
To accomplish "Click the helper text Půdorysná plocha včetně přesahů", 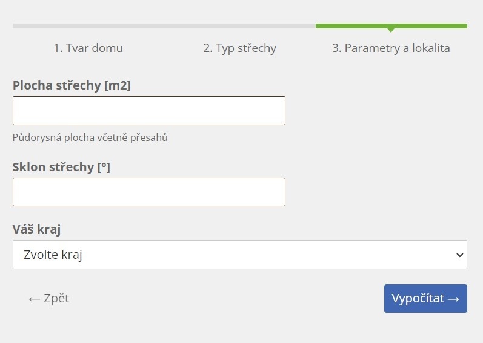I will click(90, 137).
